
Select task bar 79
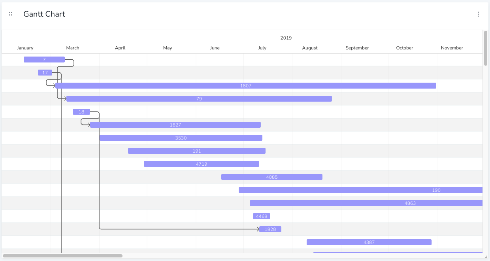199,98
